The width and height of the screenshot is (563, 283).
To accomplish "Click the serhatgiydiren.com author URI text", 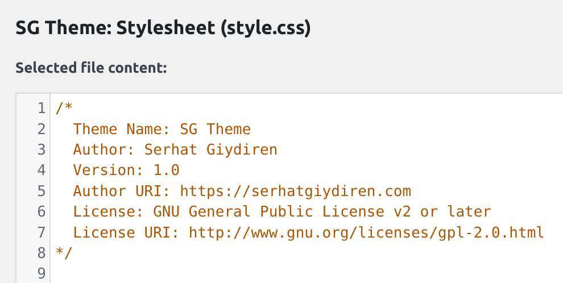I will 296,191.
